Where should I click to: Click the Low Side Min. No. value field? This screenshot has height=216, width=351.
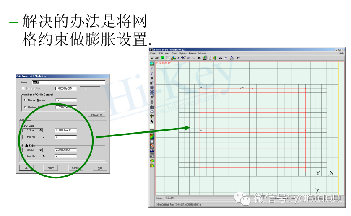pyautogui.click(x=66, y=137)
